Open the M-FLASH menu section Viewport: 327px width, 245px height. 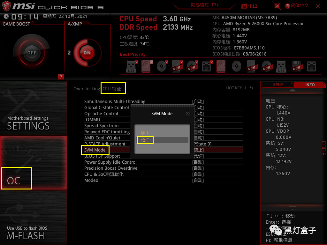click(x=33, y=218)
